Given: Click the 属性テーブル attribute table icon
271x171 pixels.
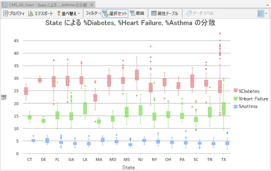Looking at the screenshot, I should pos(154,13).
